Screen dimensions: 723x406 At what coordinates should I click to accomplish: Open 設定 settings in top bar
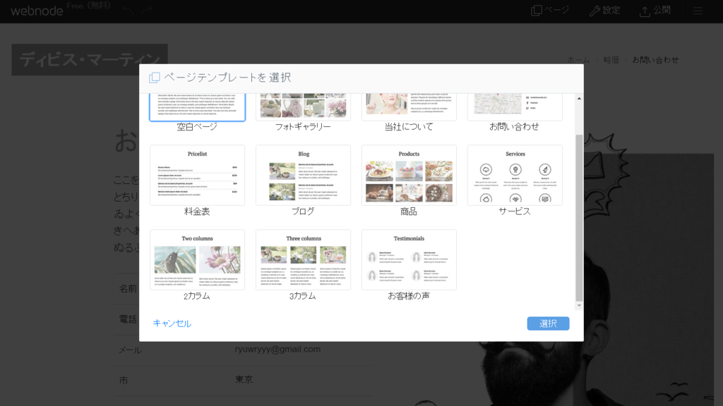[x=605, y=10]
